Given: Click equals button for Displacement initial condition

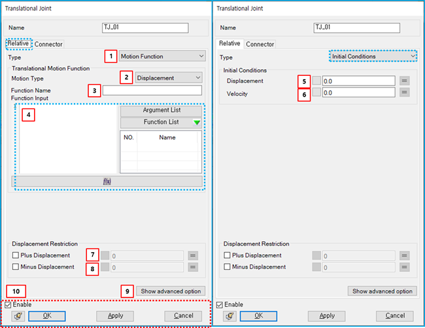Looking at the screenshot, I should 404,81.
